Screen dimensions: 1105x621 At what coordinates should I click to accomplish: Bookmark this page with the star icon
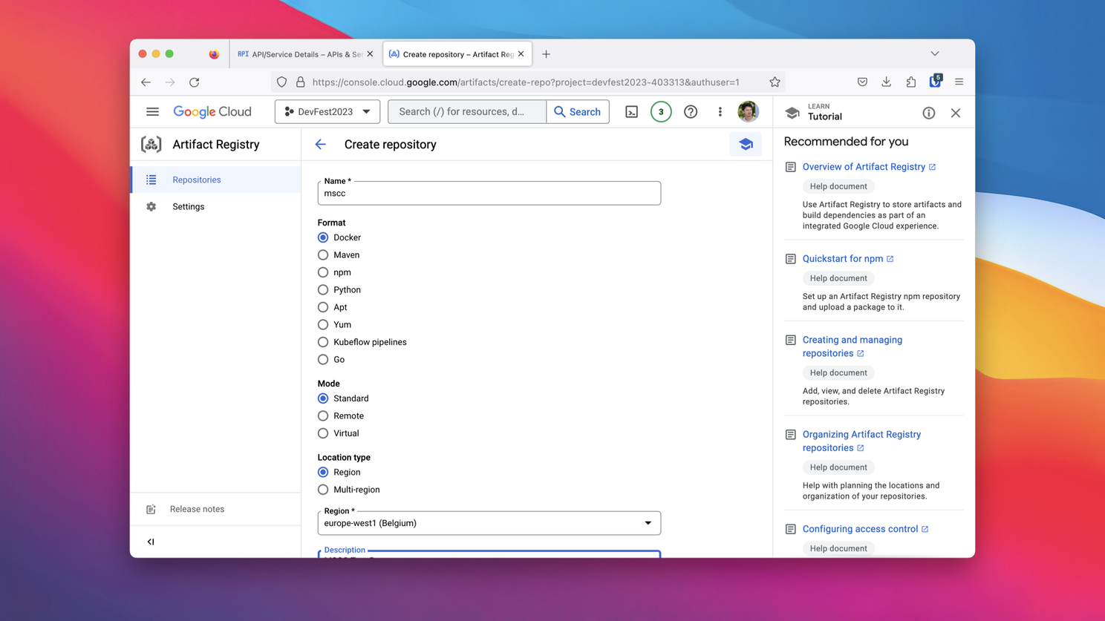[x=775, y=82]
